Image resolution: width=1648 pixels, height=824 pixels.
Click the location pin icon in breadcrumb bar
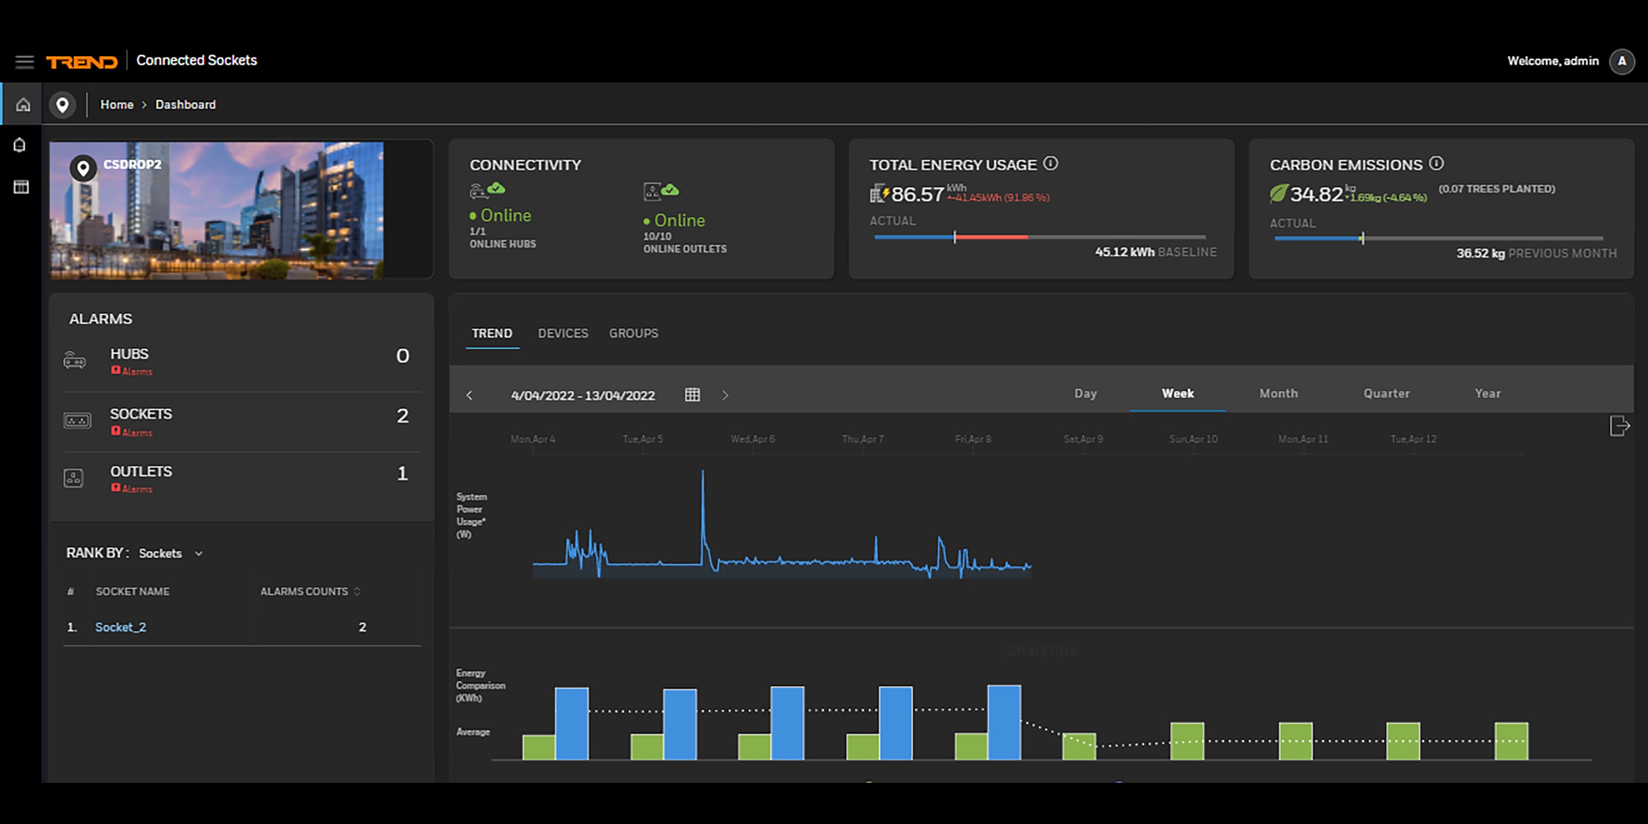[x=62, y=104]
